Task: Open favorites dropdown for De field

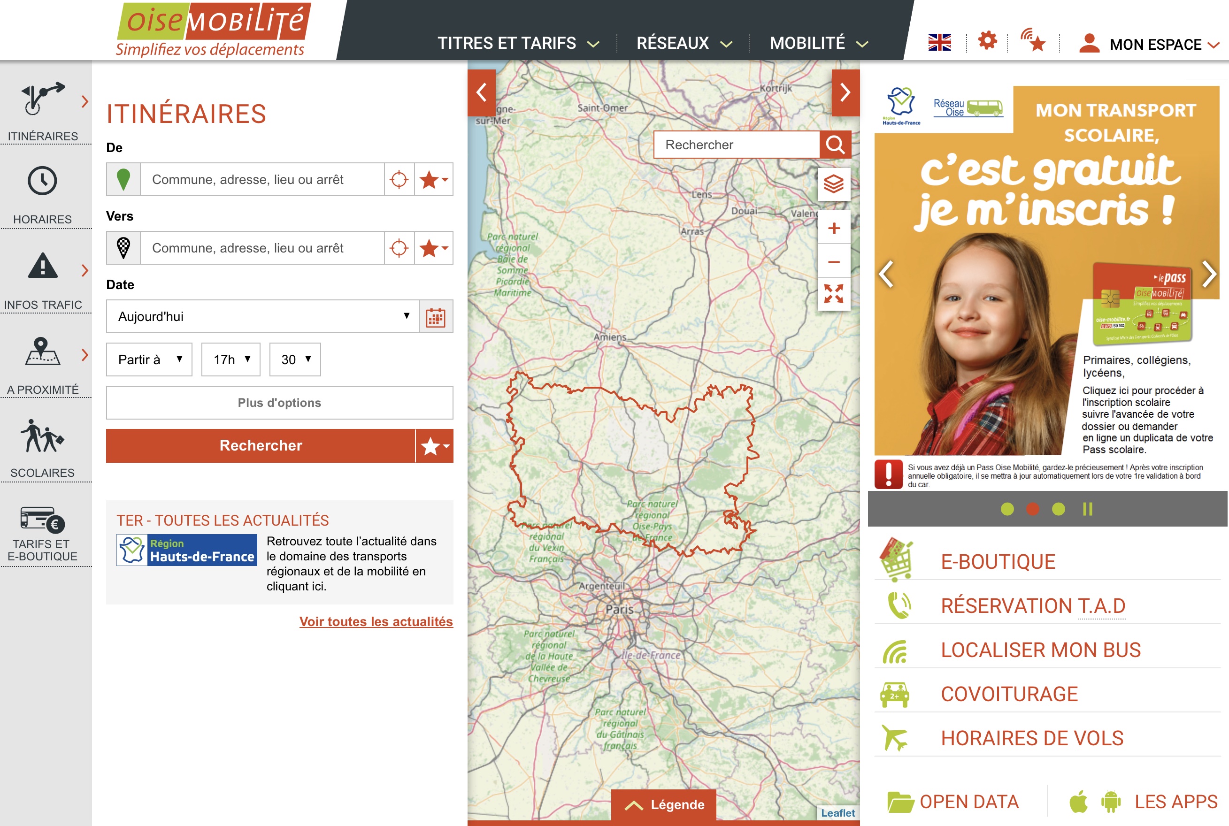Action: [434, 180]
